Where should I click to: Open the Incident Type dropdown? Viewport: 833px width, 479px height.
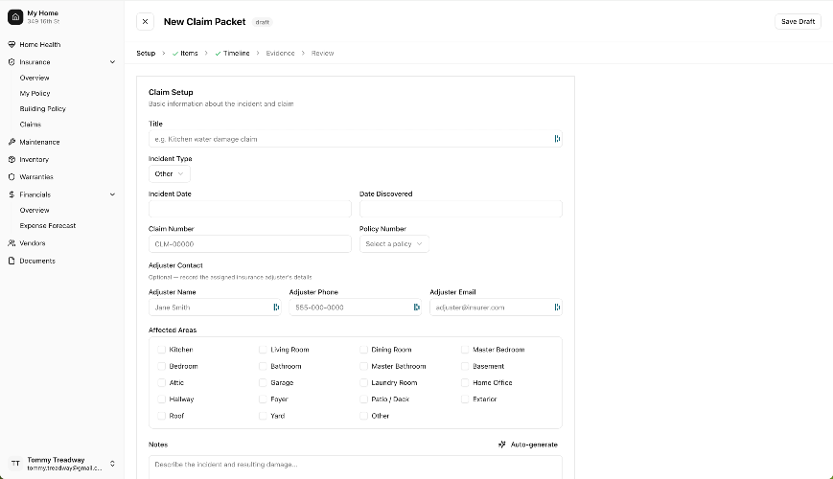[x=169, y=174]
